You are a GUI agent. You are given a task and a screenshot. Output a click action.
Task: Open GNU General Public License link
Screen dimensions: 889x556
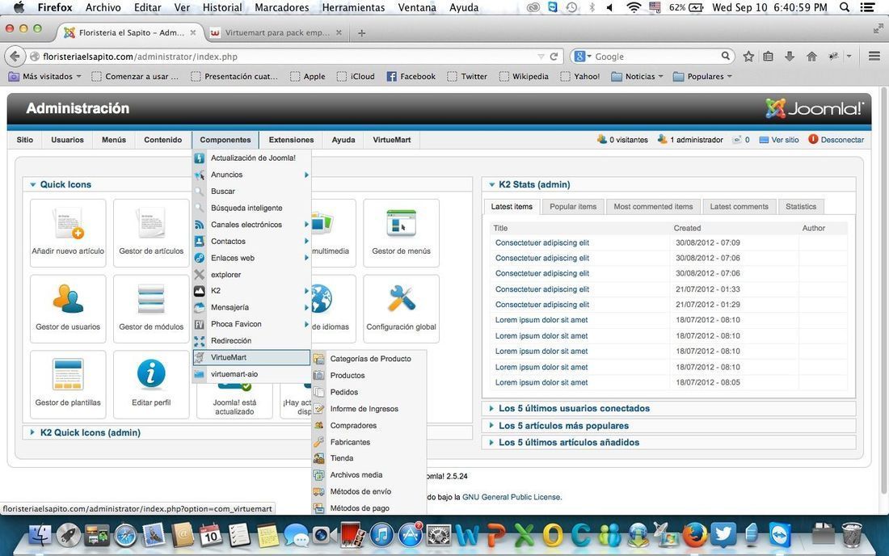click(512, 497)
